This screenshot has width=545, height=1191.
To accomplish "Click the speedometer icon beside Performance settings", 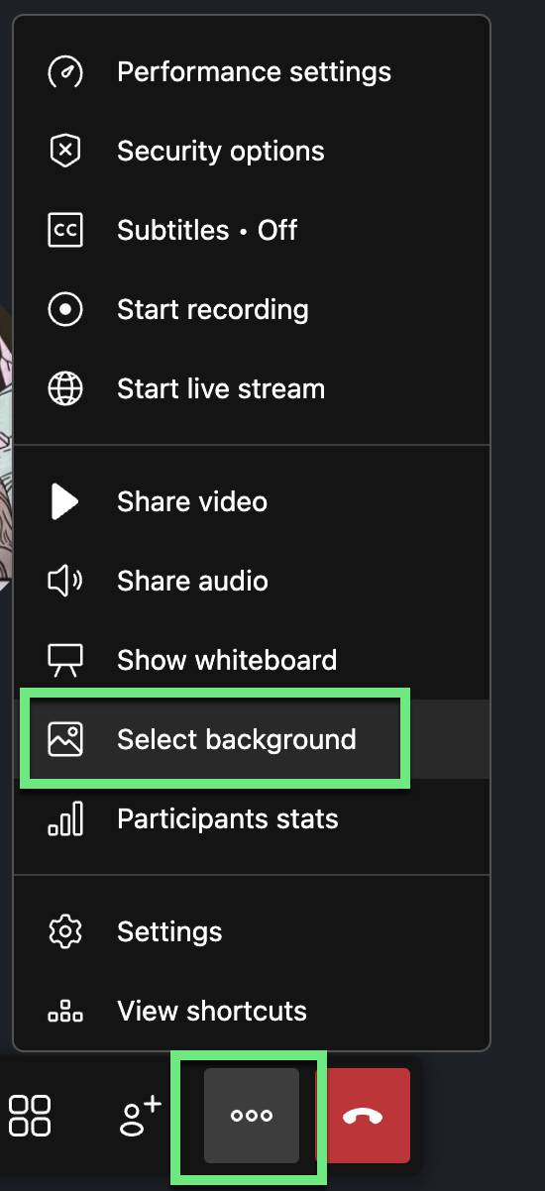I will point(65,72).
